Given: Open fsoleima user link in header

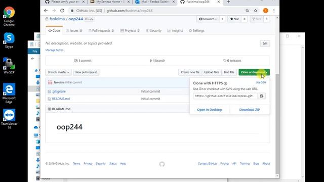Looking at the screenshot, I should 57,19.
